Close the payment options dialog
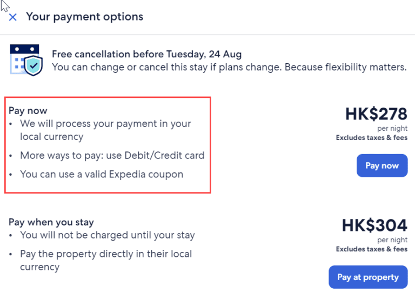 [13, 17]
